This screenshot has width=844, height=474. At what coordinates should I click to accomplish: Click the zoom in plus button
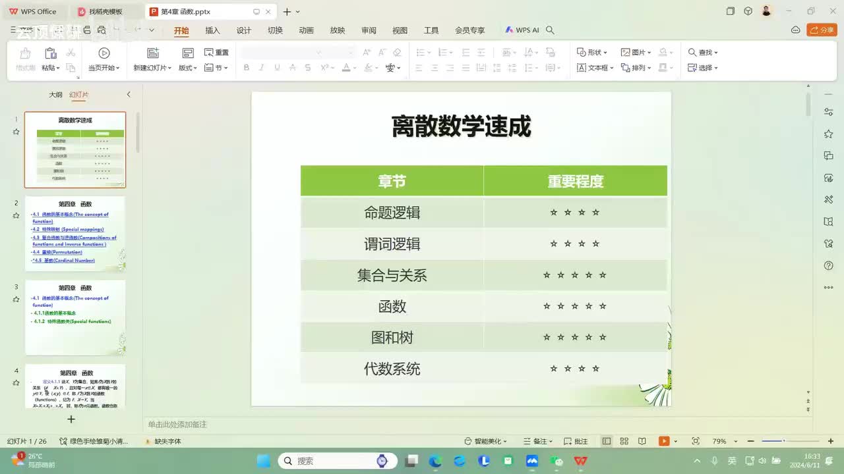coord(830,441)
